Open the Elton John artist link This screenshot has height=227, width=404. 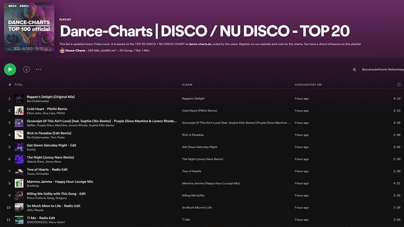pos(34,113)
